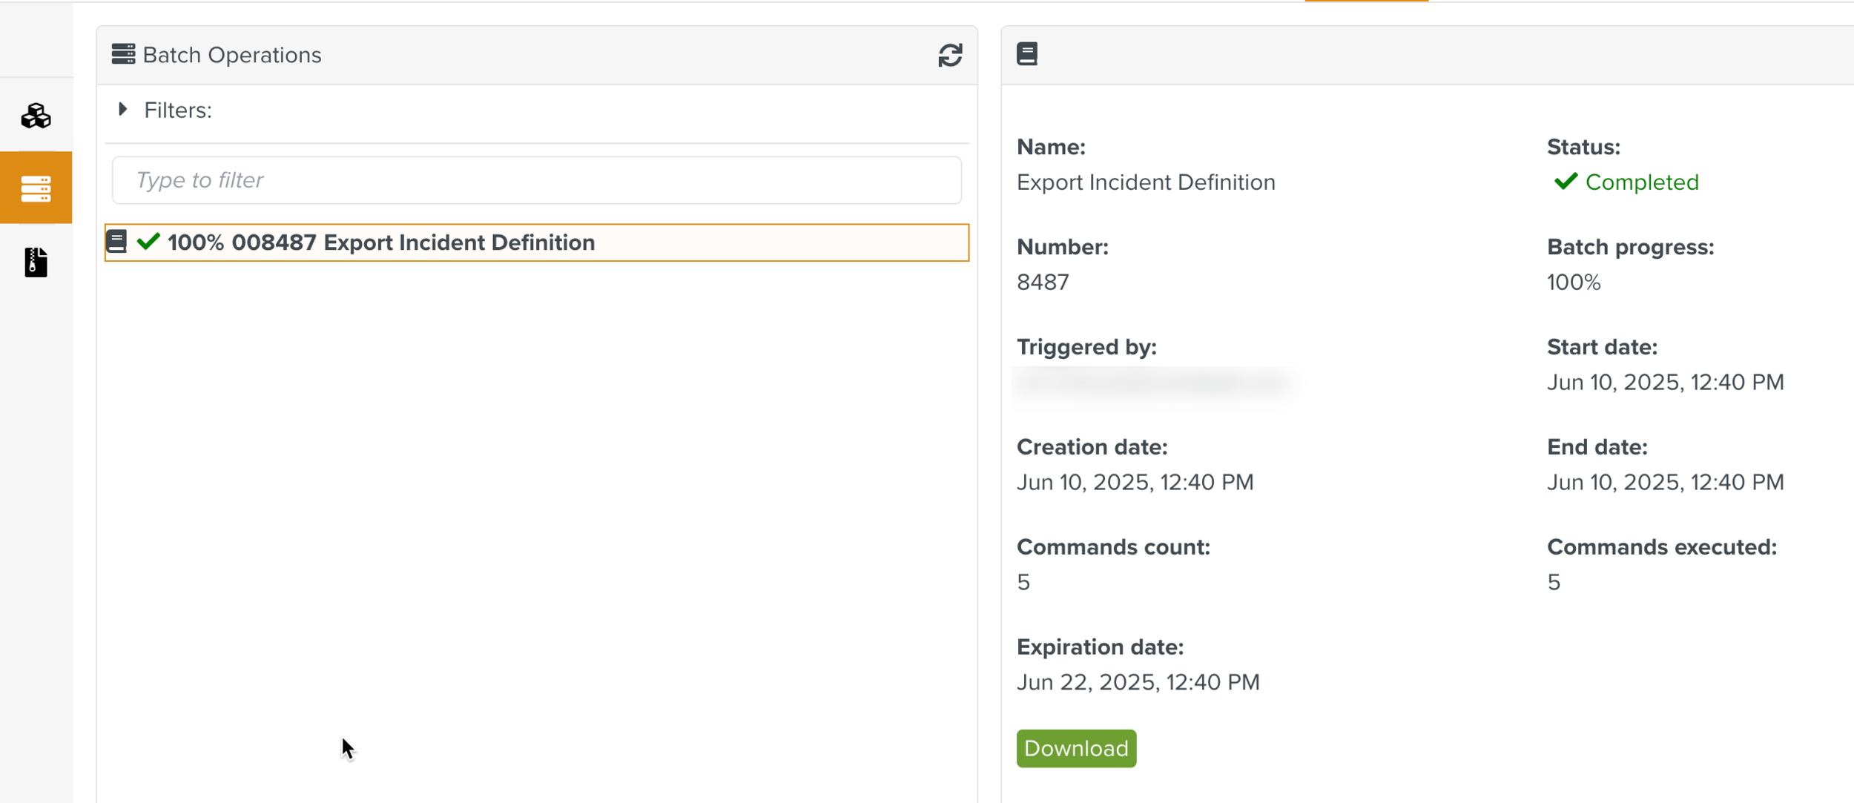The width and height of the screenshot is (1854, 803).
Task: Select batch 008487 Export Incident Definition
Action: pyautogui.click(x=458, y=242)
